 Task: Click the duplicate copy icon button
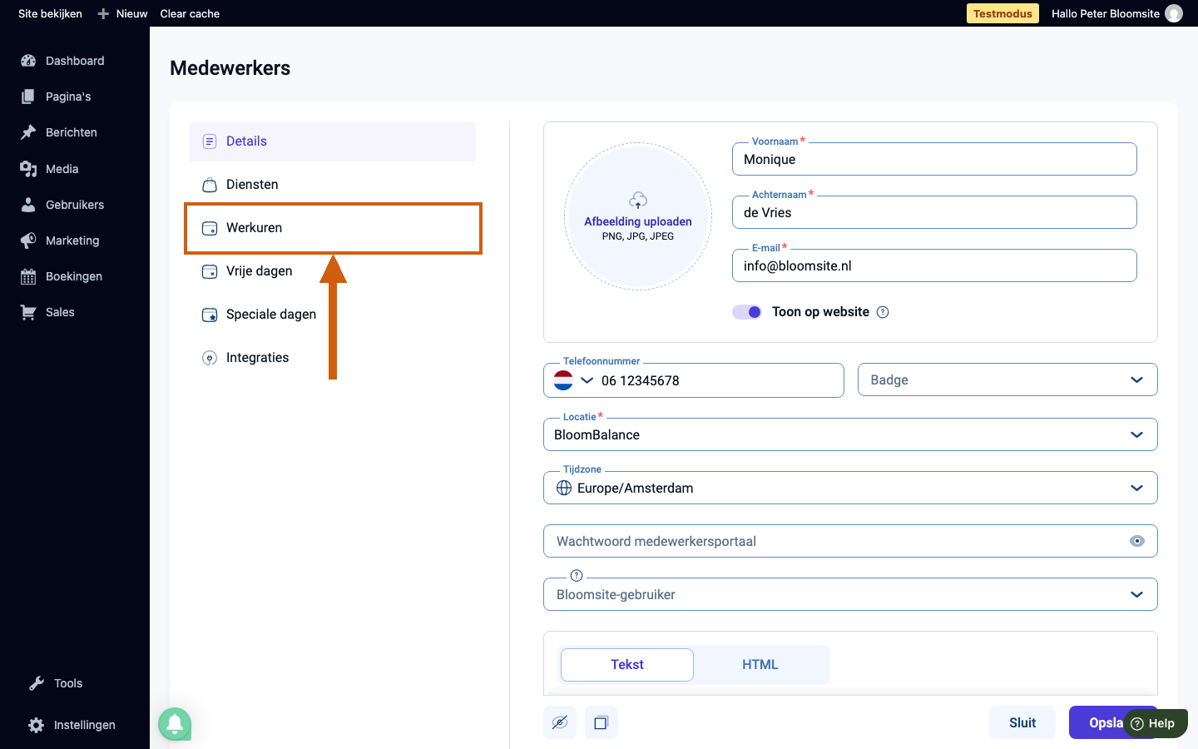tap(601, 722)
